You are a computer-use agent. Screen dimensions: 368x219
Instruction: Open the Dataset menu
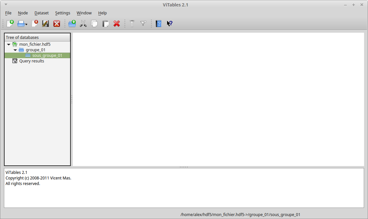point(41,13)
